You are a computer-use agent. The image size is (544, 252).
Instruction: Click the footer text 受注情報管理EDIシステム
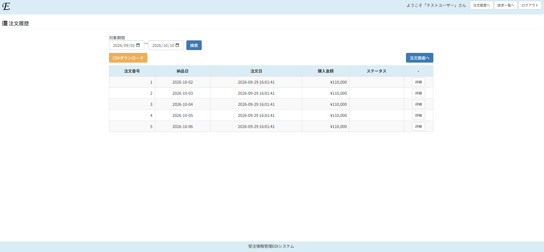click(x=271, y=246)
